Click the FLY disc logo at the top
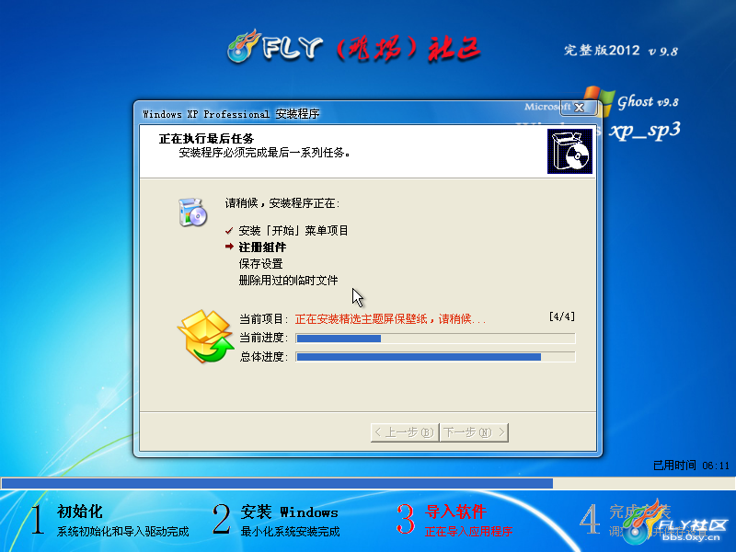Image resolution: width=736 pixels, height=552 pixels. coord(243,46)
